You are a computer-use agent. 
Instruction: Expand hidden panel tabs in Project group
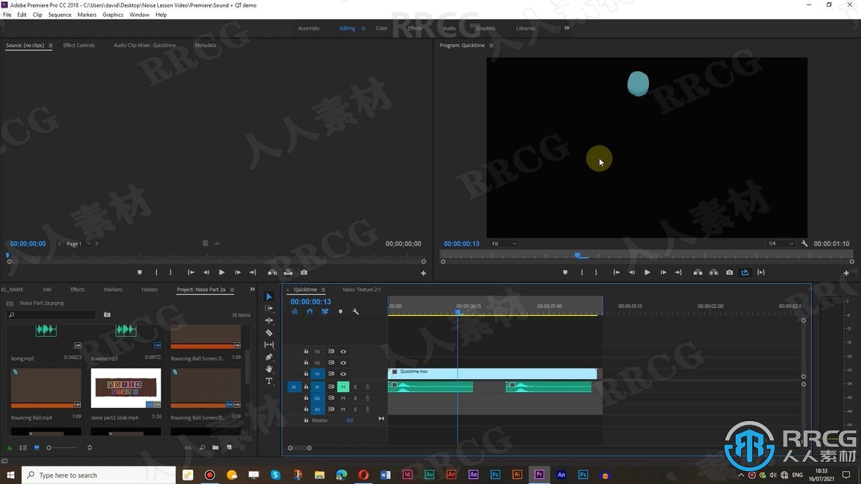tap(252, 290)
